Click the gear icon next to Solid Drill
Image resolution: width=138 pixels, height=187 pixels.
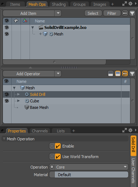point(27,94)
